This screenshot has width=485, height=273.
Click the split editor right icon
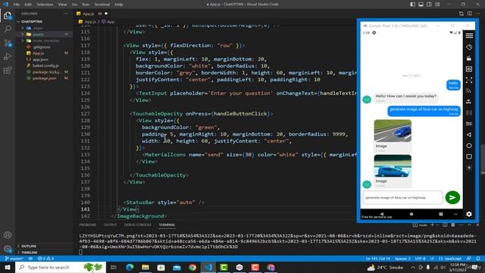pos(470,14)
